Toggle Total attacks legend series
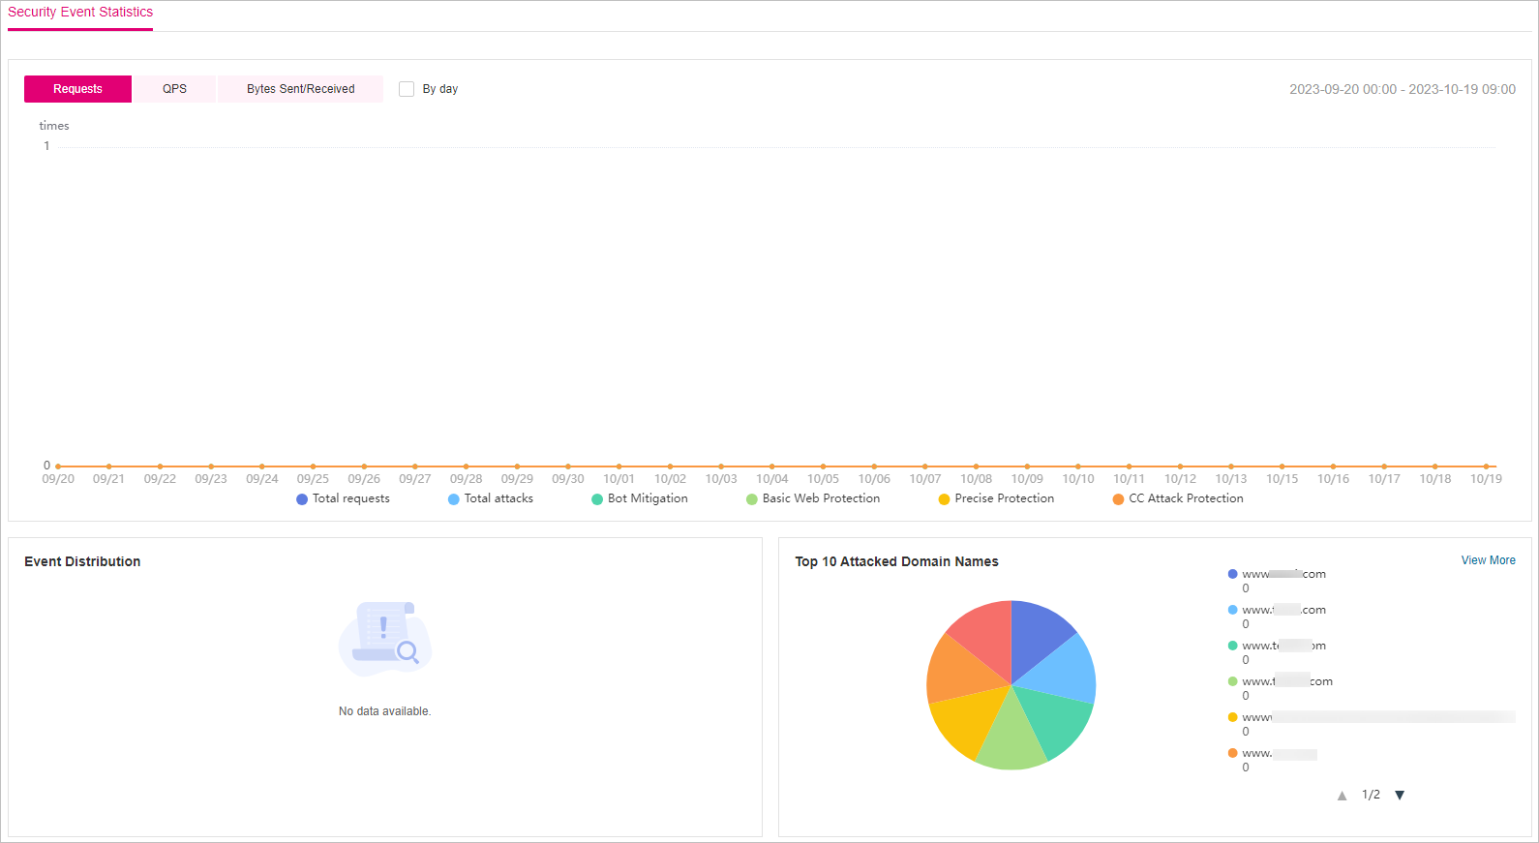1539x843 pixels. click(x=491, y=498)
